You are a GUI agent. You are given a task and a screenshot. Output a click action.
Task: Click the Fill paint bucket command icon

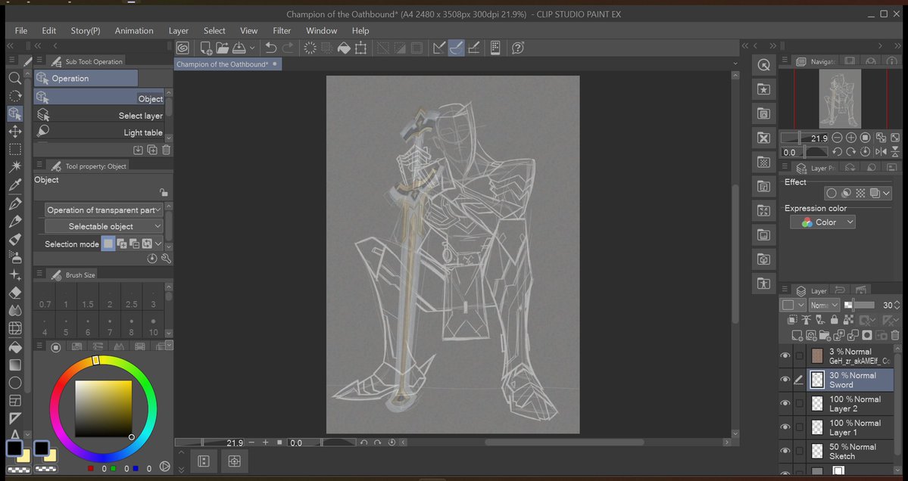[x=343, y=48]
